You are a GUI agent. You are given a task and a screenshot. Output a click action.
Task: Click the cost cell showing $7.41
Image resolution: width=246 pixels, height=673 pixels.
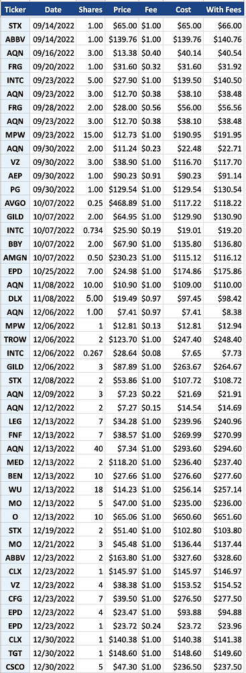[x=184, y=316]
